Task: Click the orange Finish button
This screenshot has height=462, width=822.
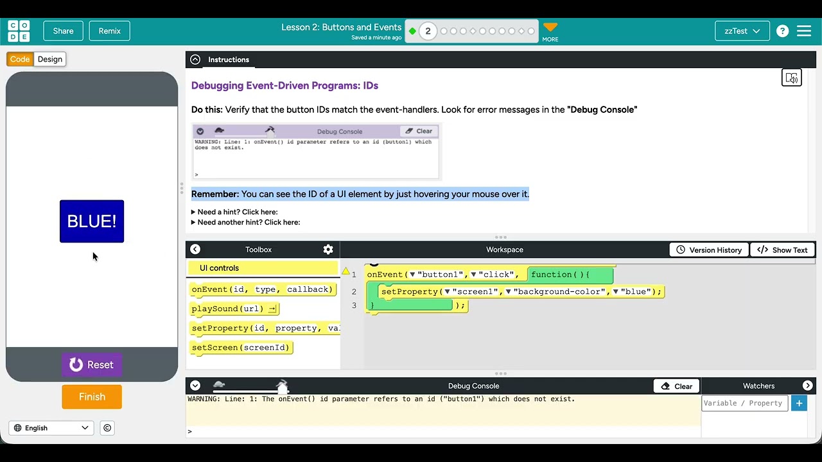Action: (x=92, y=397)
